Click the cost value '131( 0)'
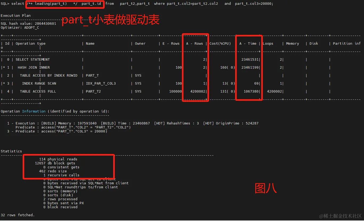This screenshot has height=221, width=364. coord(228,91)
